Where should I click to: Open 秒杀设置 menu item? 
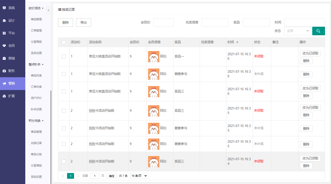[36, 109]
